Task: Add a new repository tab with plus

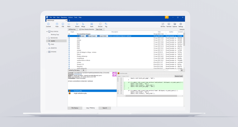Action: pyautogui.click(x=69, y=20)
